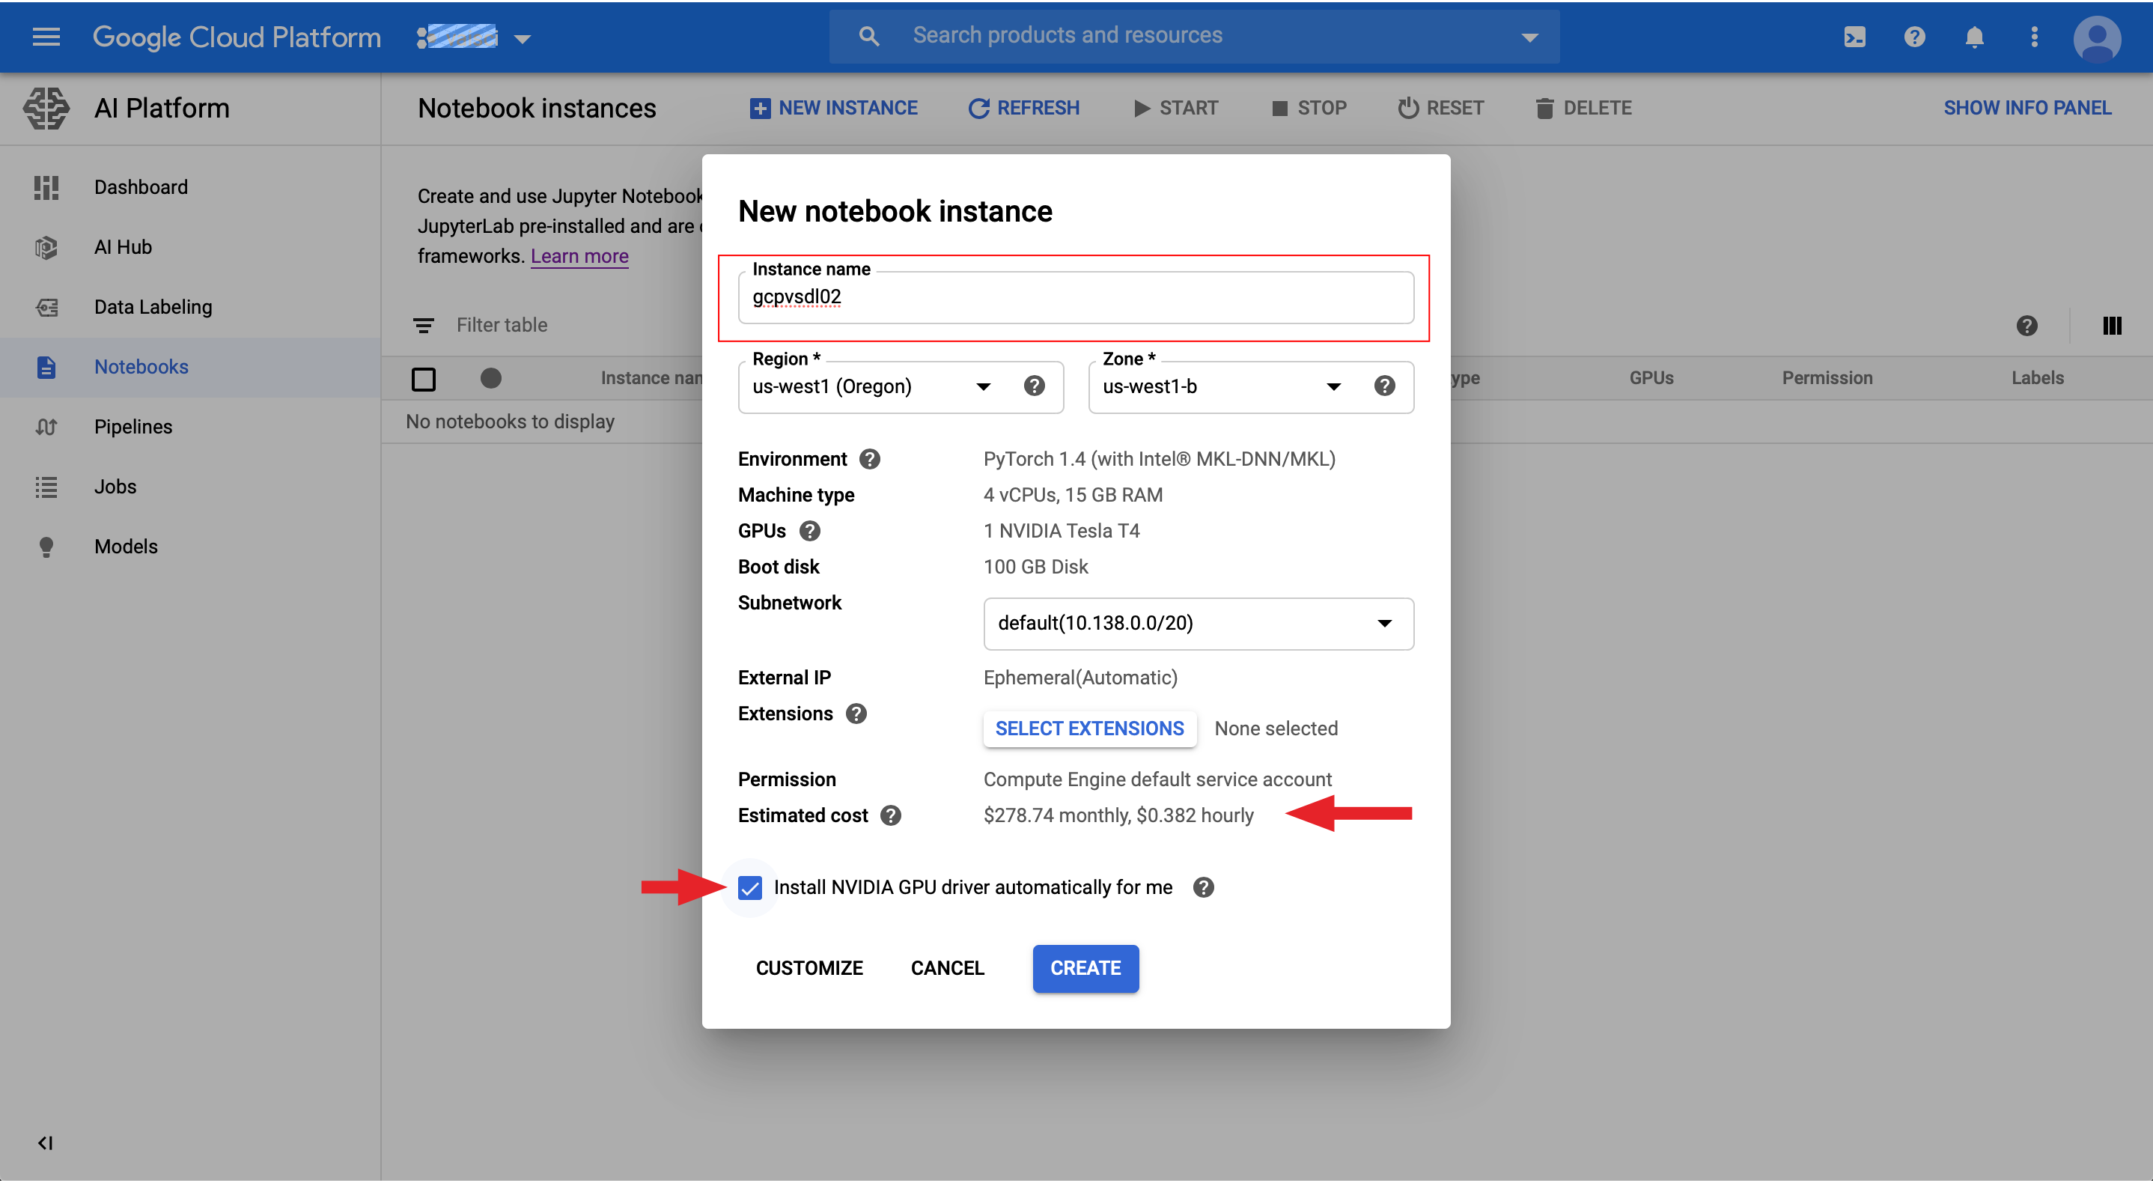The height and width of the screenshot is (1183, 2153).
Task: Open the help icon in top header
Action: 1915,37
